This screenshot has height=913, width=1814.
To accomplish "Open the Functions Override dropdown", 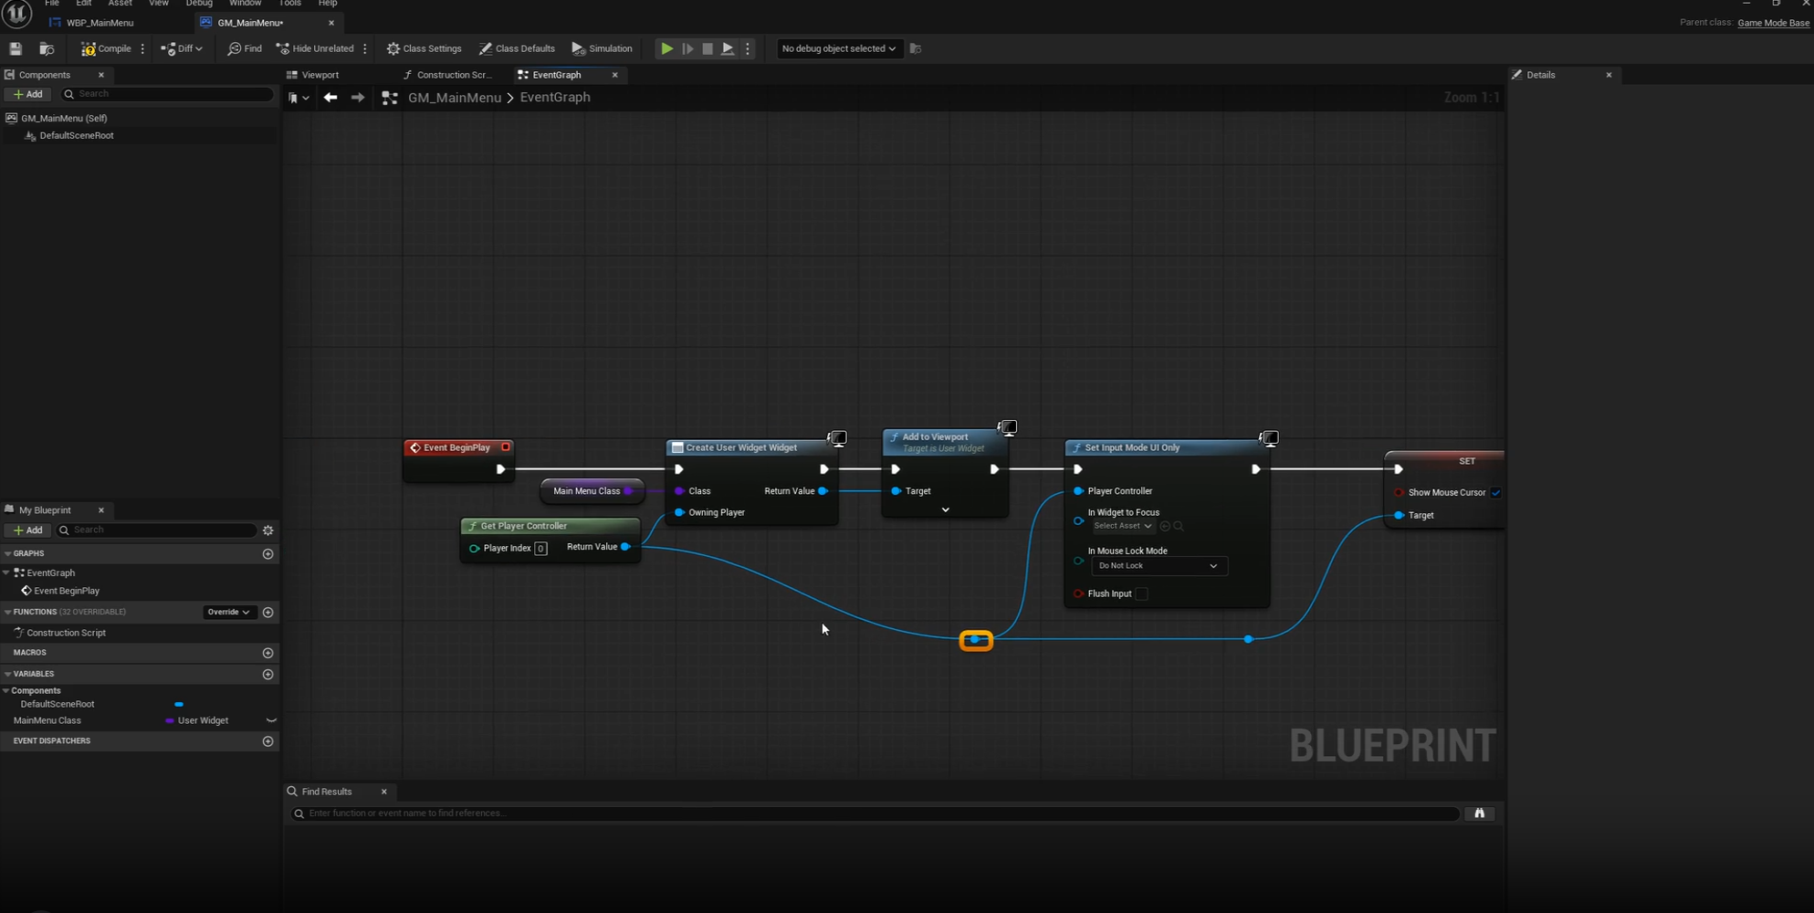I will tap(227, 613).
